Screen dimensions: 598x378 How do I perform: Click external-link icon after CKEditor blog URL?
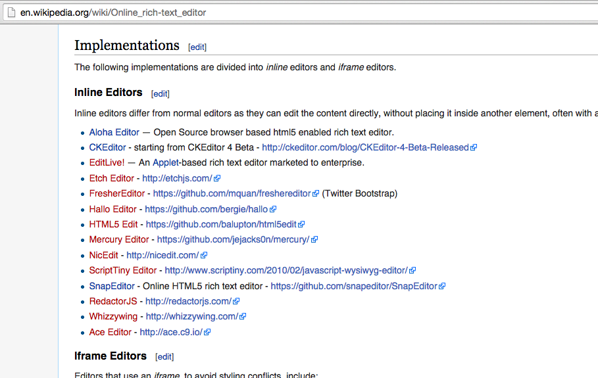(474, 147)
